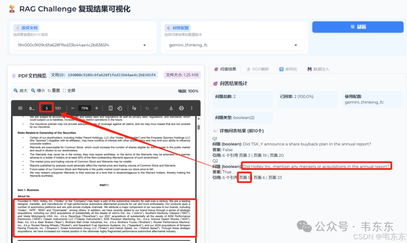Image resolution: width=407 pixels, height=243 pixels.
Task: Switch to the 问答结果 tab
Action: pos(225,69)
